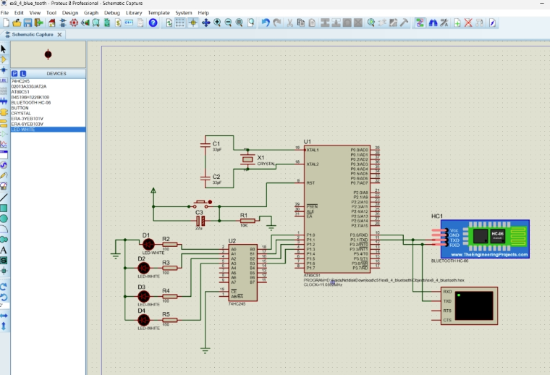Select the Text 'A' tool in sidebar
The width and height of the screenshot is (550, 375).
[x=4, y=250]
